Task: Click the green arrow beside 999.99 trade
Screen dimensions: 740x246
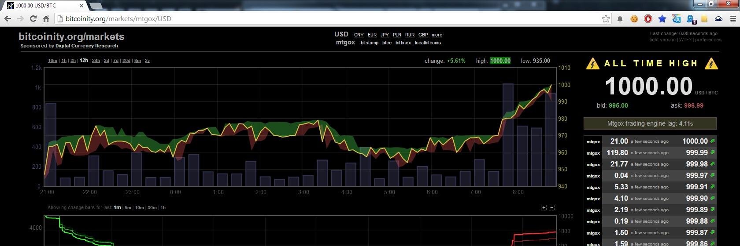Action: (712, 152)
